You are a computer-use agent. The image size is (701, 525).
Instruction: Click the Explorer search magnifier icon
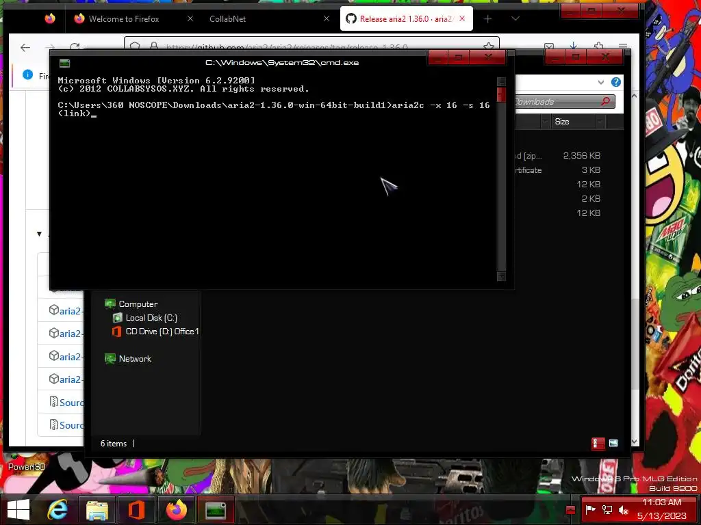point(606,101)
